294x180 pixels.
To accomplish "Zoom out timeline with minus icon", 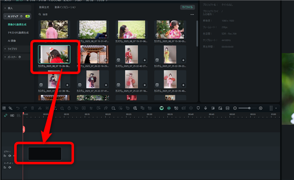I will pos(235,108).
